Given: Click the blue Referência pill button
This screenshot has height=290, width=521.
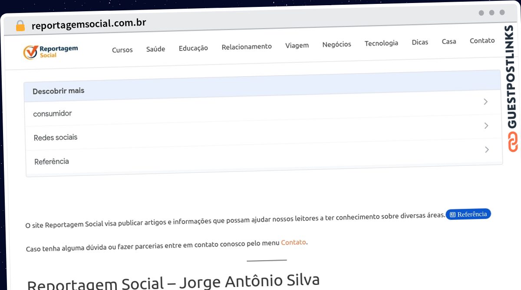Looking at the screenshot, I should (x=468, y=214).
